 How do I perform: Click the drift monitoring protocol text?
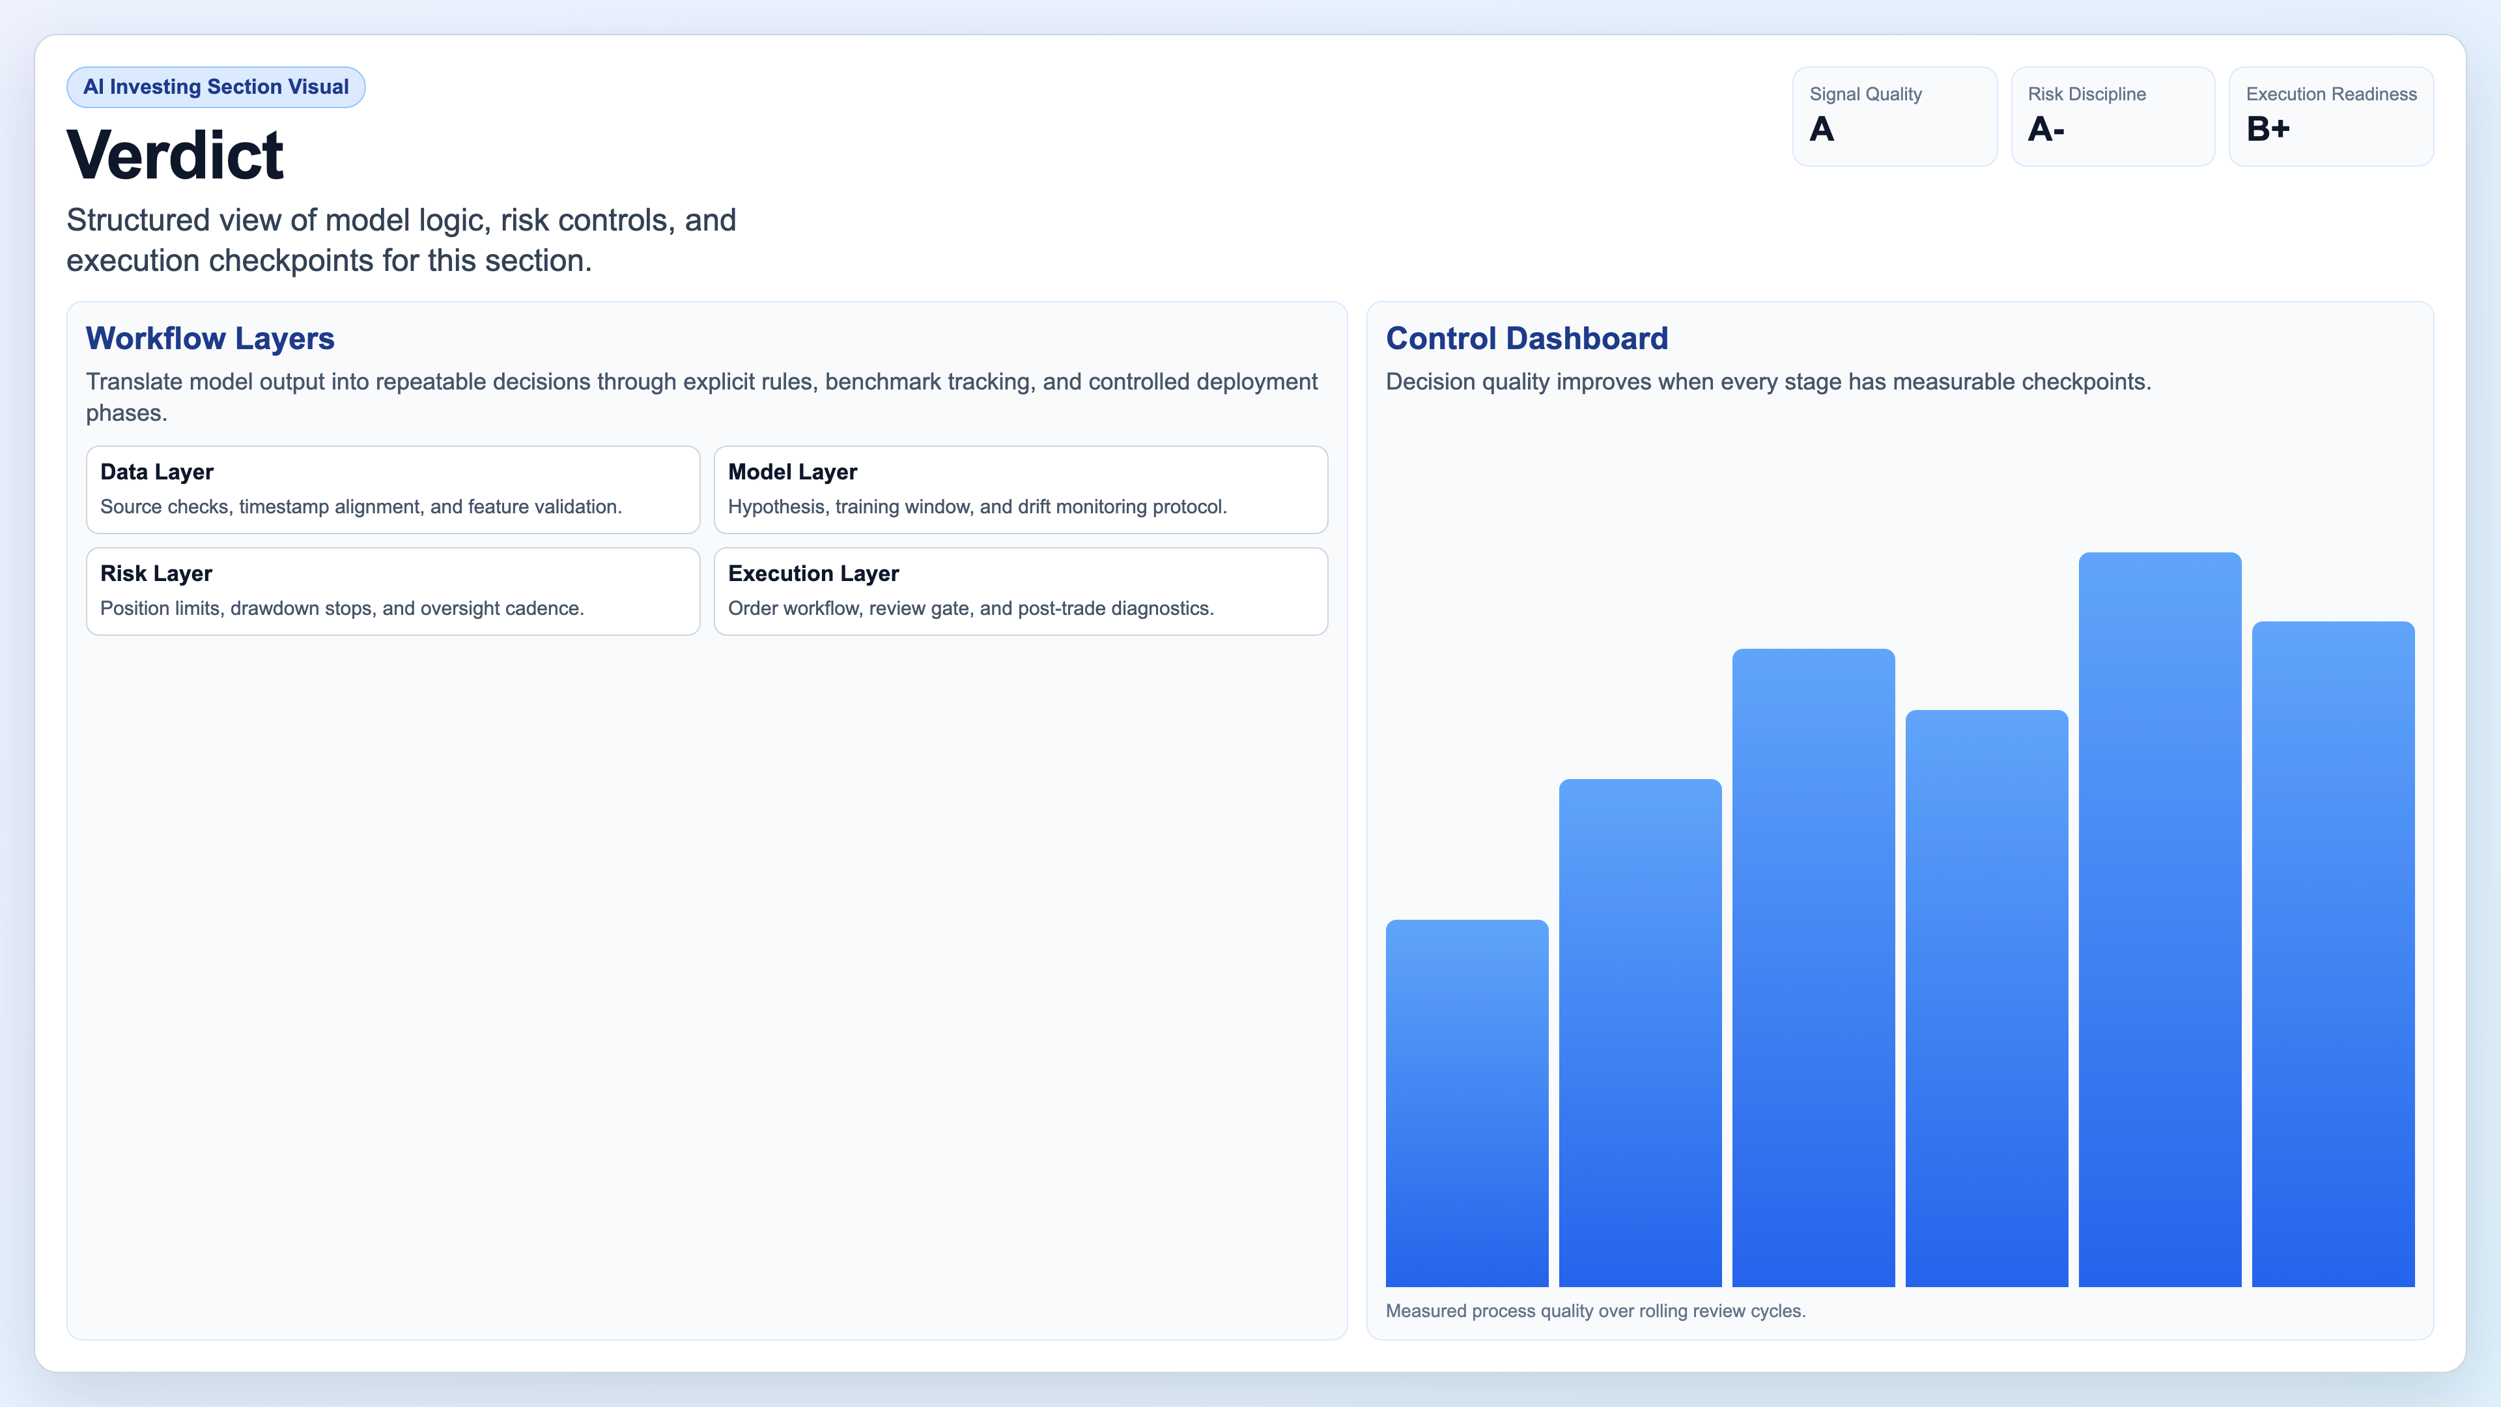[978, 506]
